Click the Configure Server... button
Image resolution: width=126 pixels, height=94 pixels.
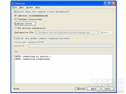(x=25, y=24)
